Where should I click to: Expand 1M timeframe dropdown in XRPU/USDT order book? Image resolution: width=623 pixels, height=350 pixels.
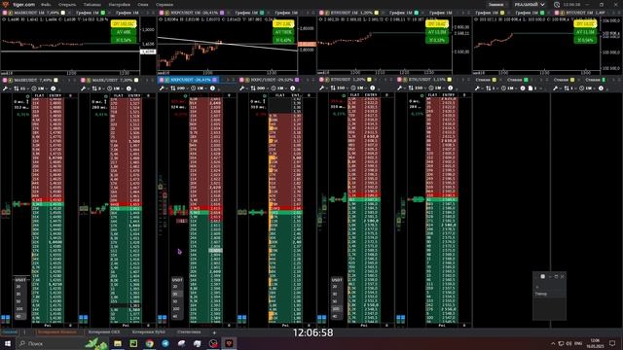(279, 88)
